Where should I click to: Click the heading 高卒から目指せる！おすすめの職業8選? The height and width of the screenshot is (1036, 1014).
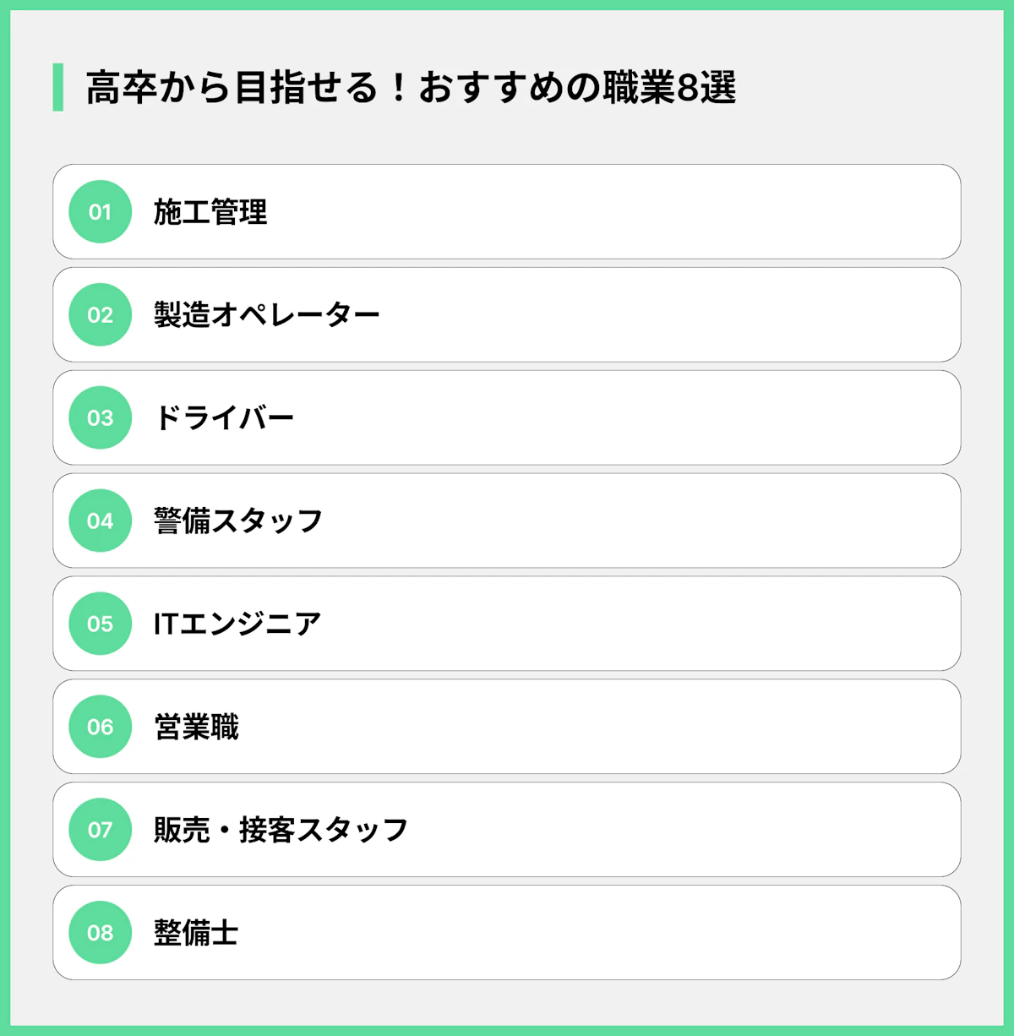(411, 88)
